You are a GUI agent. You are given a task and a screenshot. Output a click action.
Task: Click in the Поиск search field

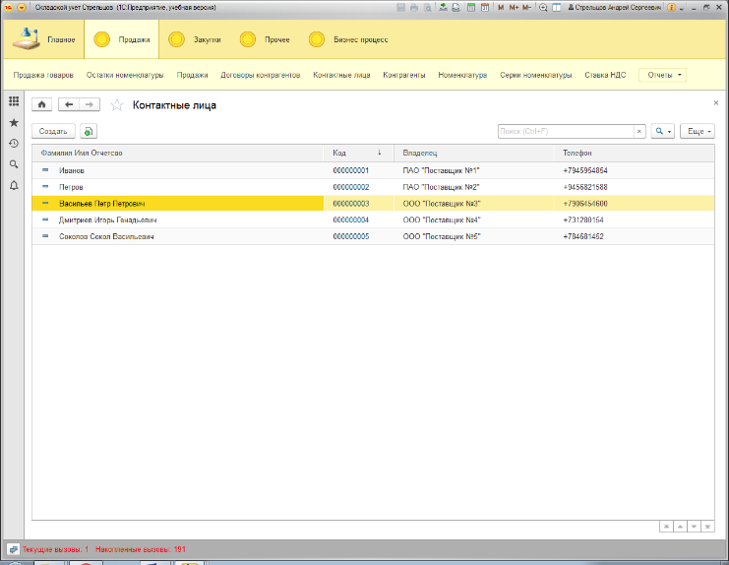pos(566,131)
